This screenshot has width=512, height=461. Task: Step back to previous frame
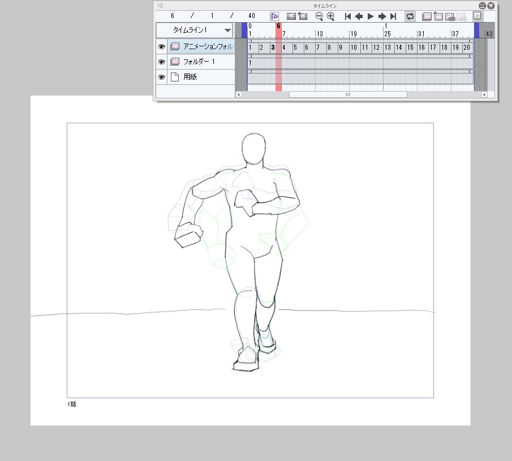pyautogui.click(x=359, y=16)
